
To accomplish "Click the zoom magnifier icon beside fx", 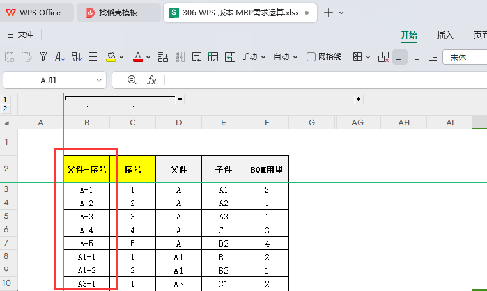I will 132,80.
